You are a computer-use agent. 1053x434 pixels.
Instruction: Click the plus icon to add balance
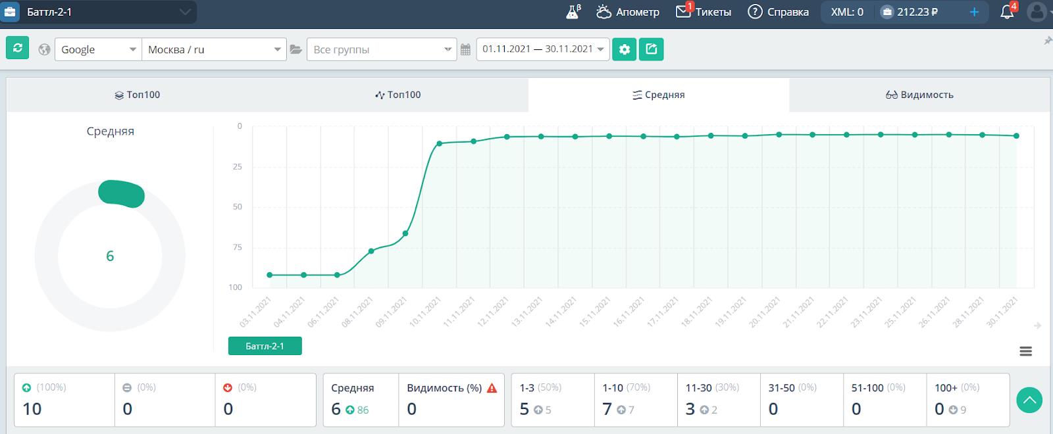pos(974,12)
